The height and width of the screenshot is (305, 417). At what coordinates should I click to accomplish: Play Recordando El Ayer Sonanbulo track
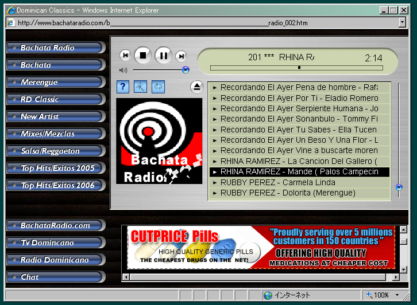(x=299, y=119)
